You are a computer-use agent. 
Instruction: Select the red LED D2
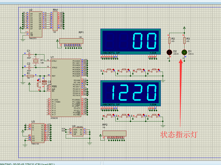(x=169, y=52)
